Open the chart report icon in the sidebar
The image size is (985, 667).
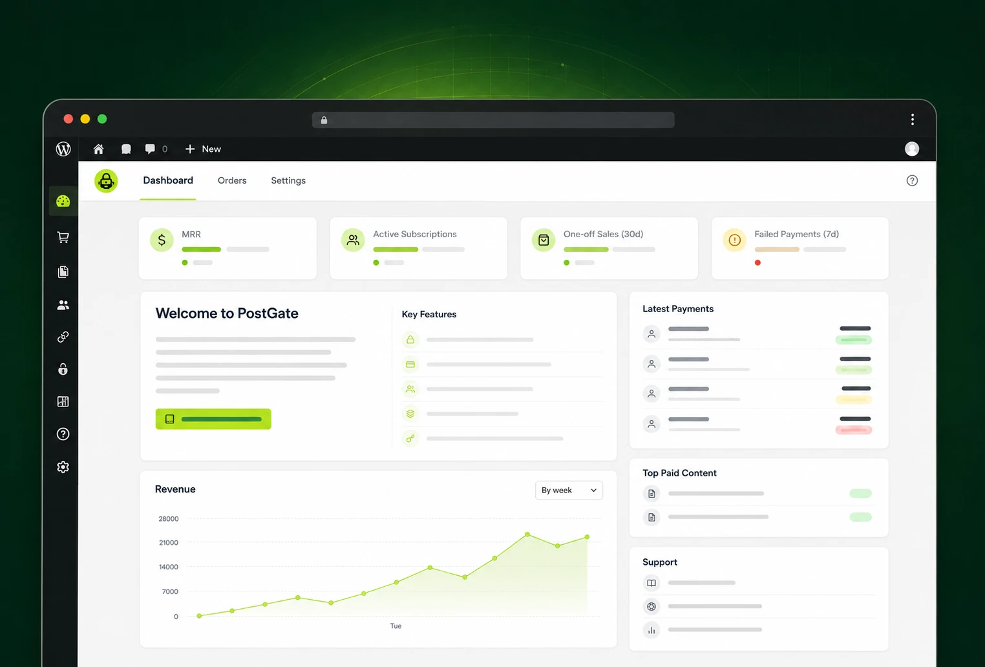pyautogui.click(x=63, y=401)
